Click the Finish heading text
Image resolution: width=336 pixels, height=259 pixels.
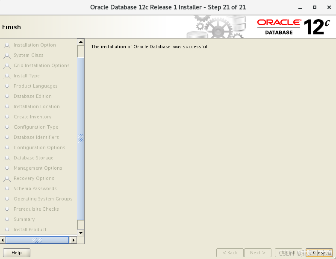(x=12, y=27)
